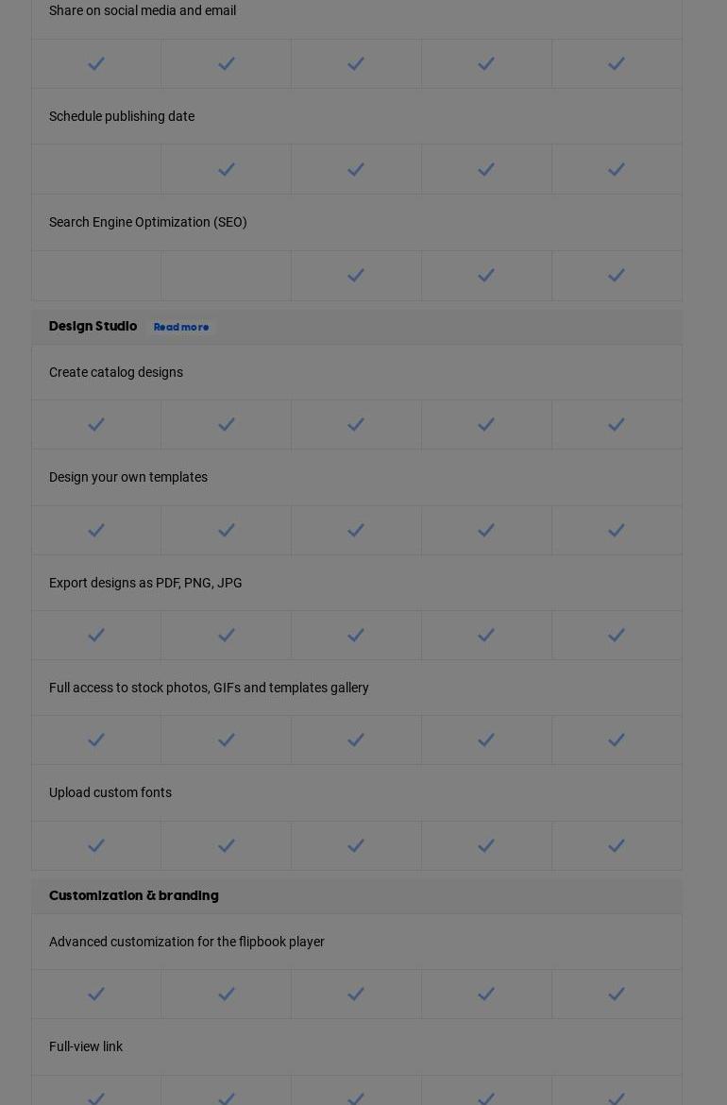
Task: Select the Search Engine Optimization (SEO) label
Action: tap(148, 222)
